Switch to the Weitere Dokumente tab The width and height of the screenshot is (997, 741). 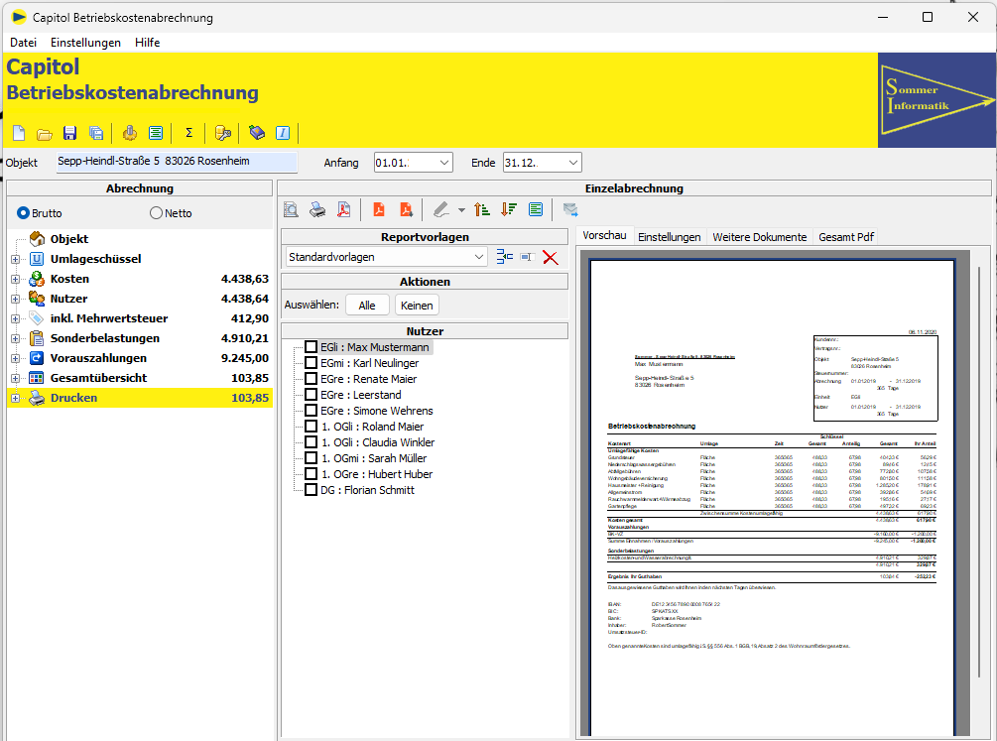759,237
